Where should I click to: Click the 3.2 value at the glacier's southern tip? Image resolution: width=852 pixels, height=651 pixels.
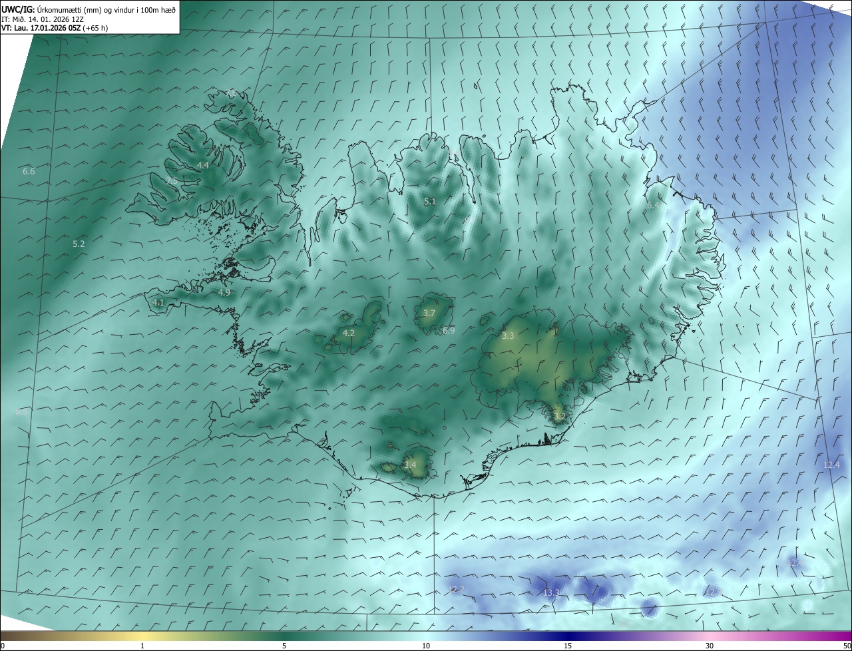pos(560,417)
